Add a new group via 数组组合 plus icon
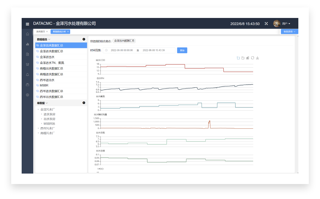This screenshot has width=320, height=199. [x=84, y=39]
